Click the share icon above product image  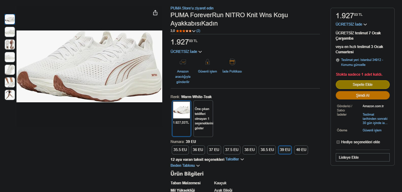tap(155, 13)
